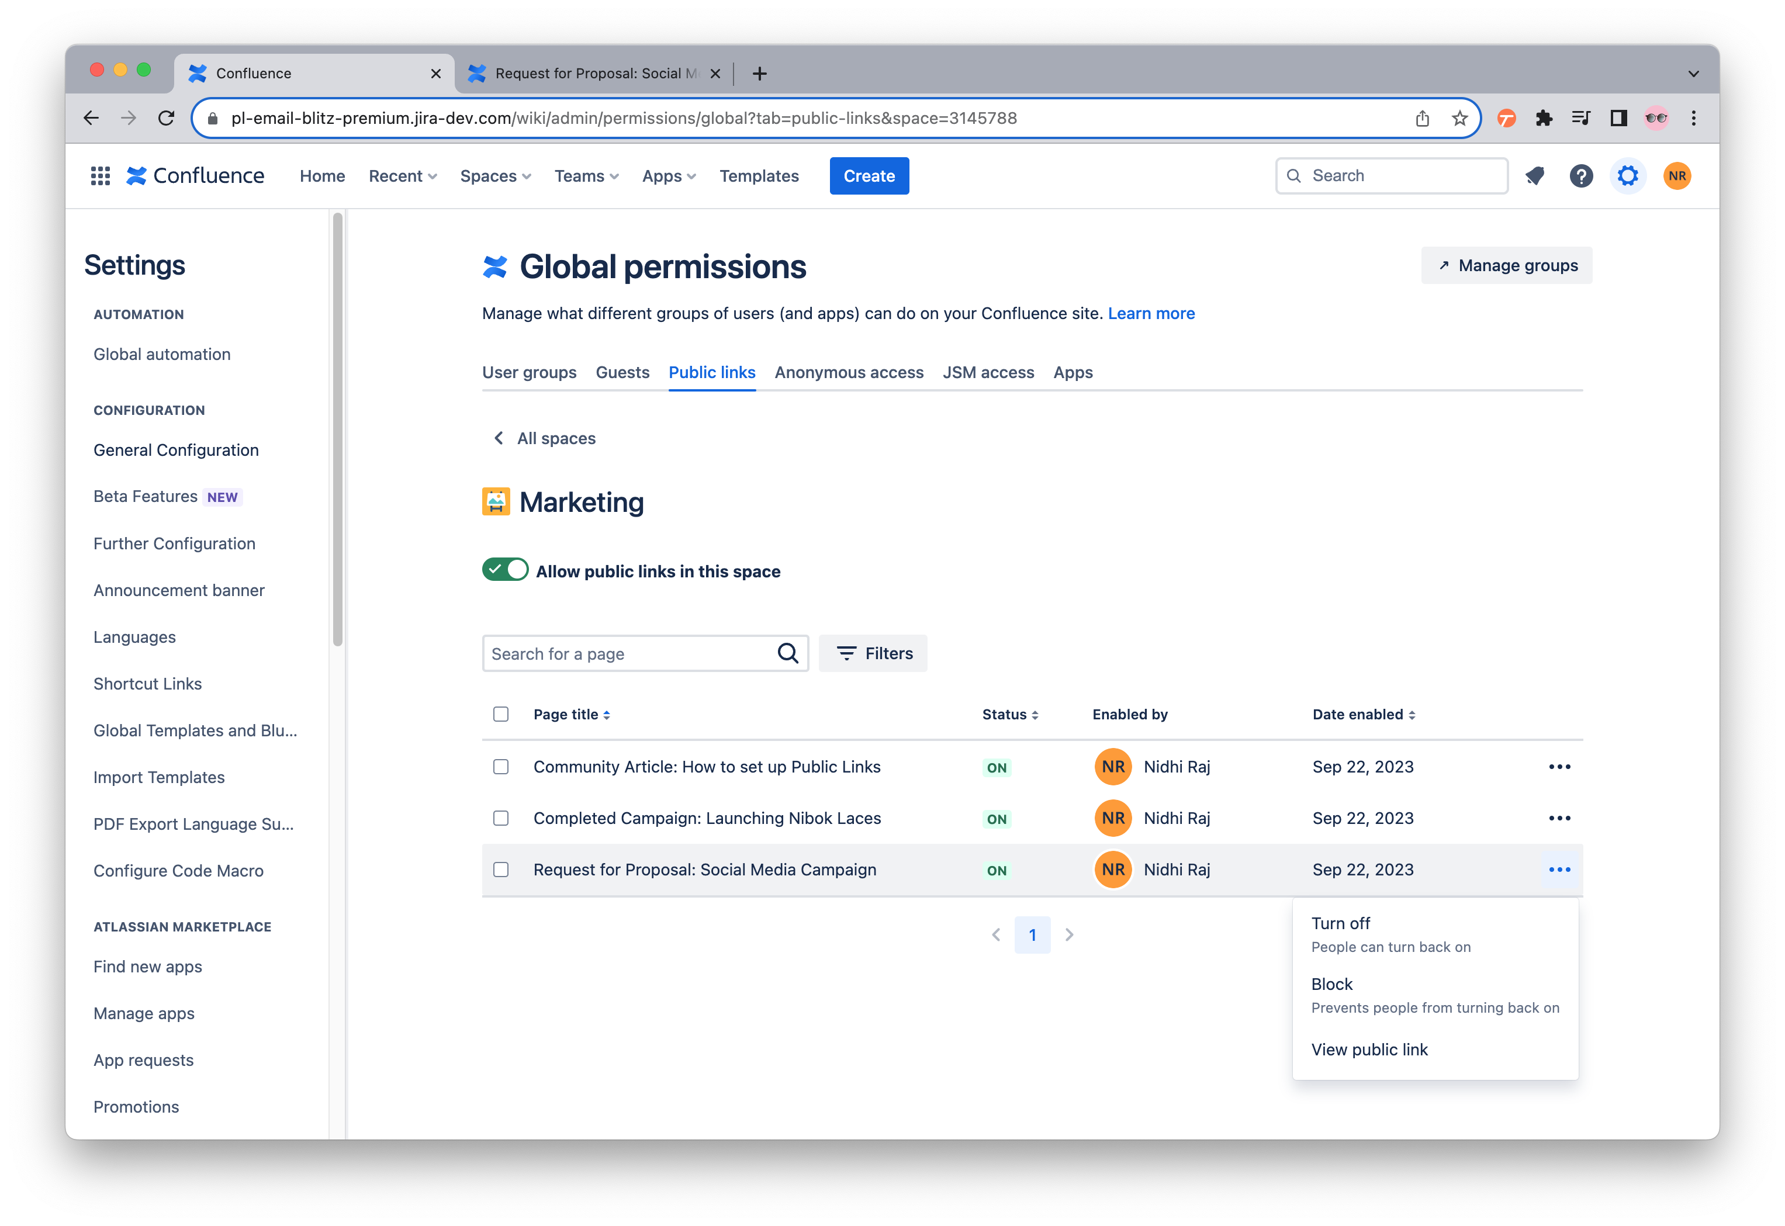
Task: Open the notifications bell icon
Action: pyautogui.click(x=1534, y=175)
